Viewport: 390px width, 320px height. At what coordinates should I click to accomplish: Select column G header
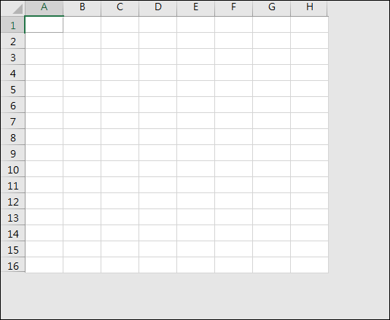click(271, 7)
